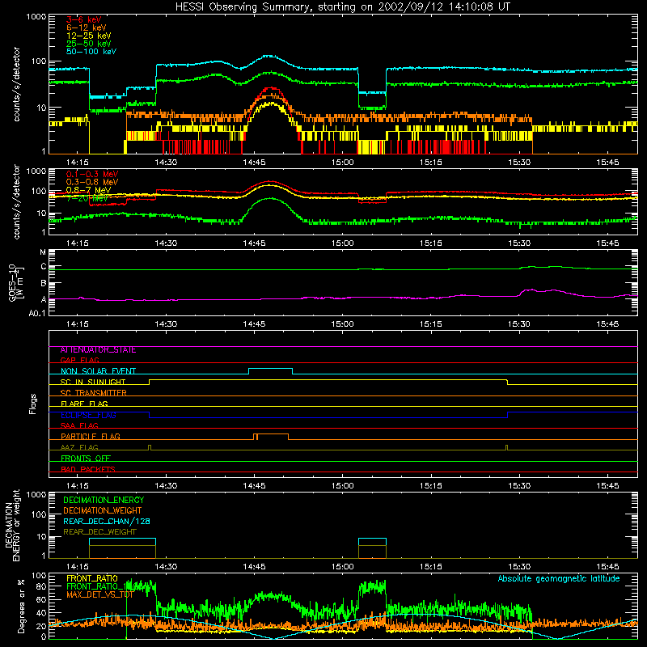647x647 pixels.
Task: Click the 7-20 MeV legend entry
Action: tap(87, 198)
